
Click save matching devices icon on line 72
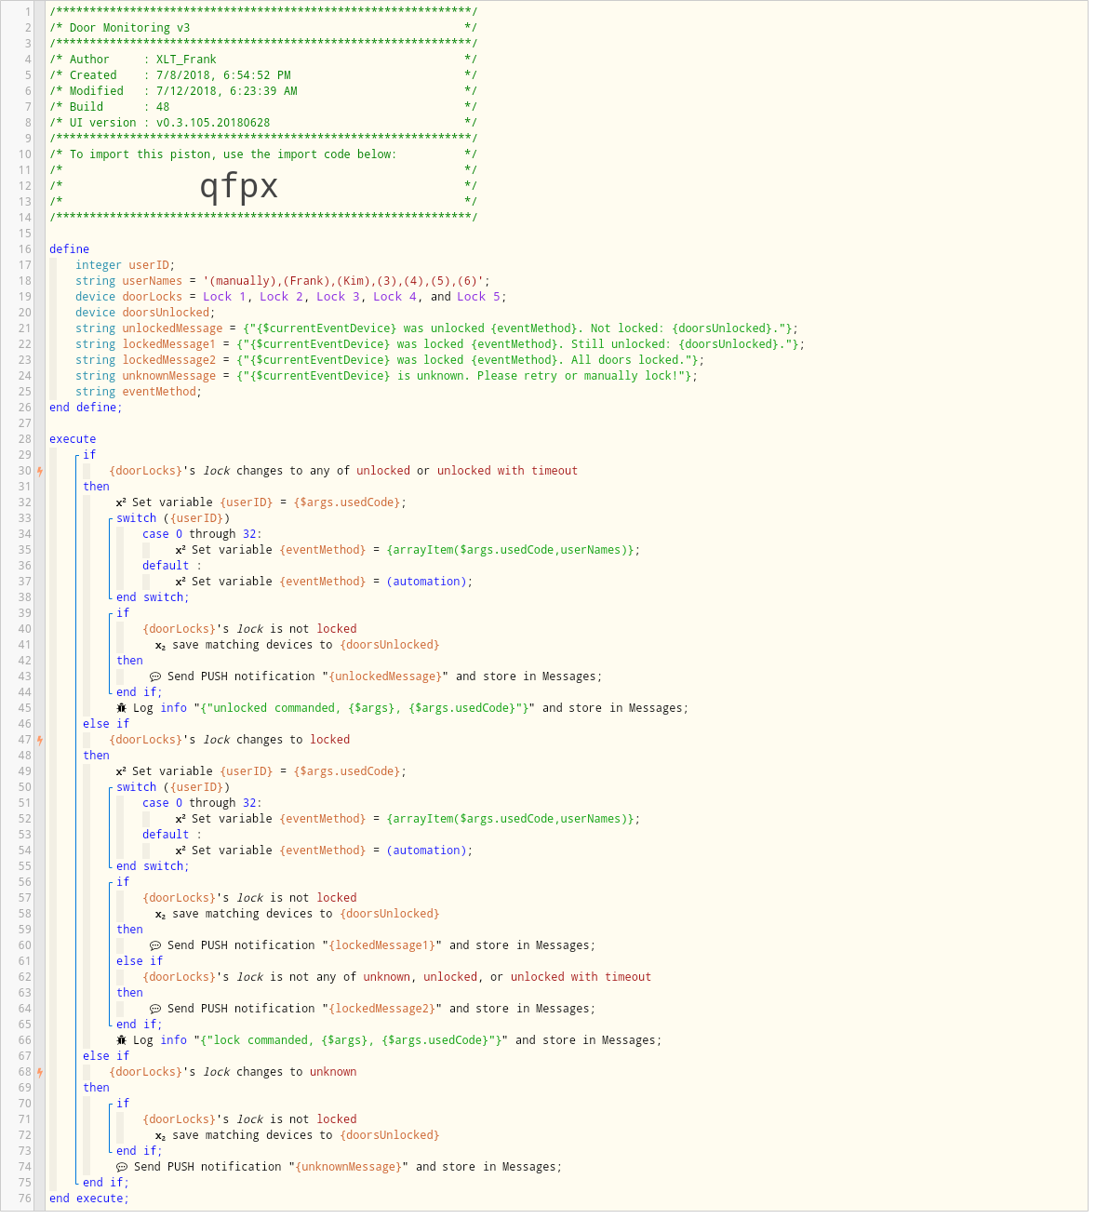161,1135
